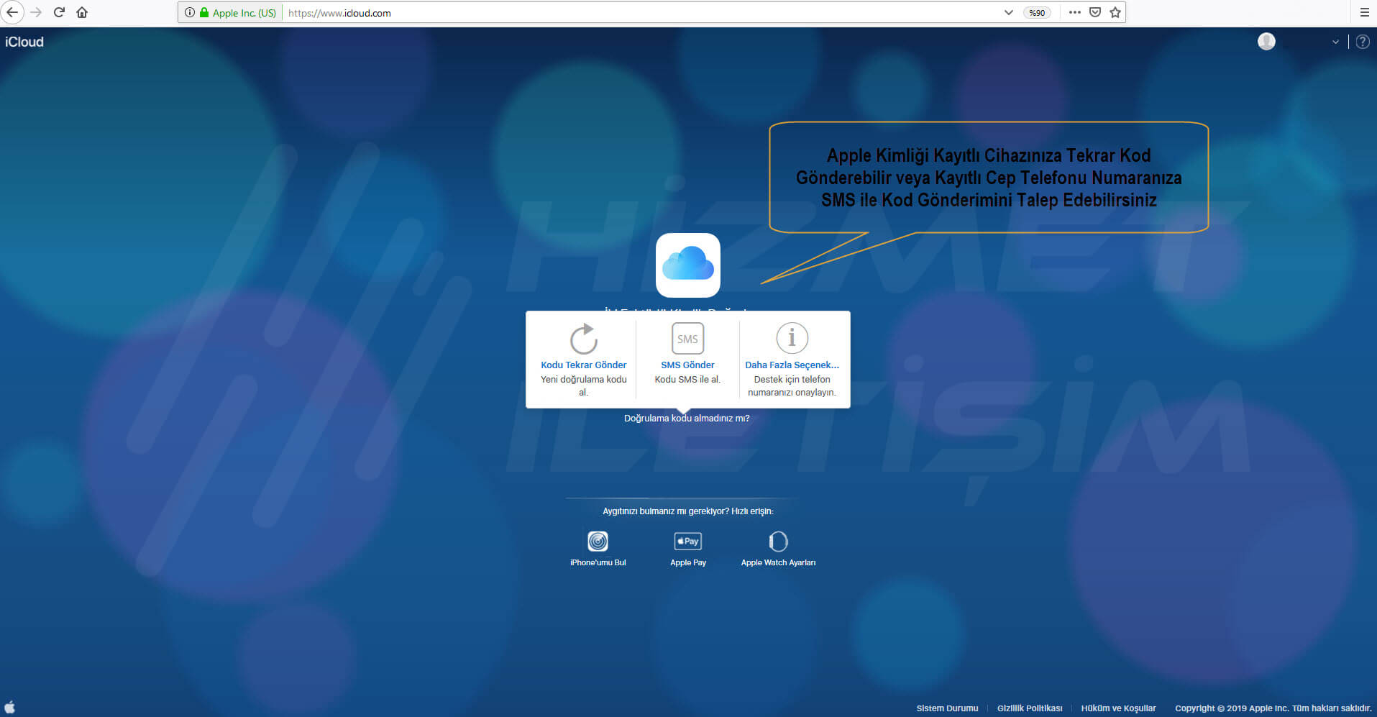
Task: Click Daha Fazla Seçenek link
Action: (x=792, y=365)
